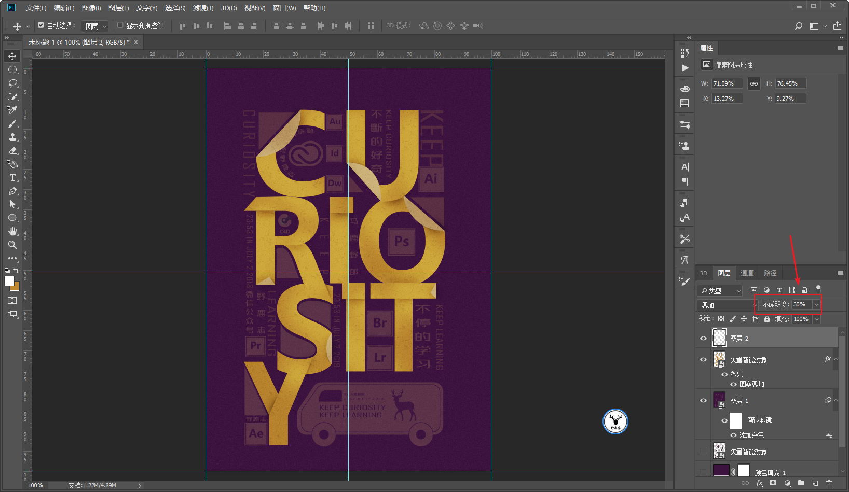Open the 图像(I) menu
This screenshot has width=849, height=492.
tap(91, 8)
